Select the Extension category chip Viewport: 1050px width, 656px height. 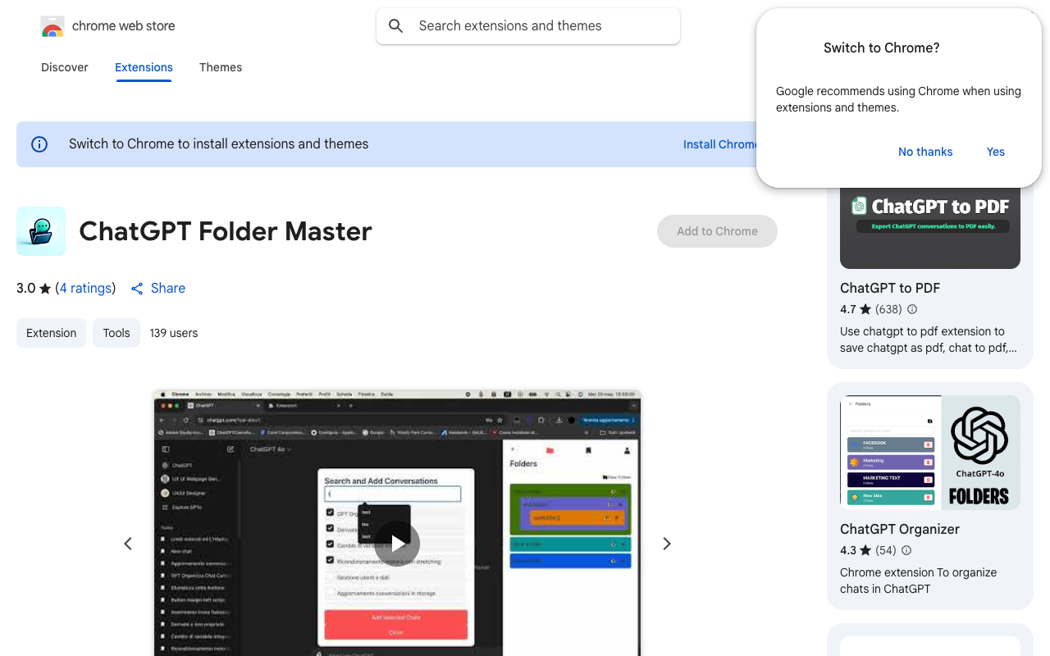(51, 333)
